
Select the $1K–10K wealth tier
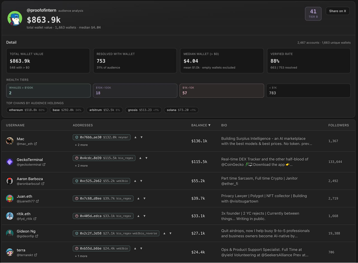(222, 91)
